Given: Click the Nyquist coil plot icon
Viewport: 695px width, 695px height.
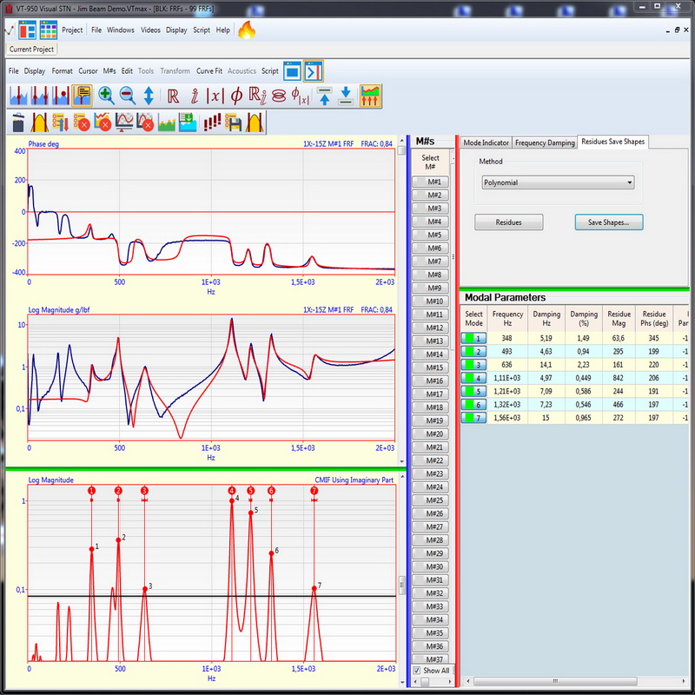Looking at the screenshot, I should [279, 96].
